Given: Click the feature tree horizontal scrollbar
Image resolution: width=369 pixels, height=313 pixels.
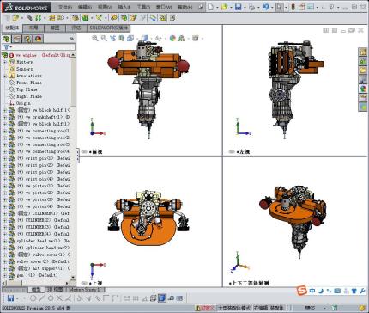Looking at the screenshot, I should (x=35, y=283).
